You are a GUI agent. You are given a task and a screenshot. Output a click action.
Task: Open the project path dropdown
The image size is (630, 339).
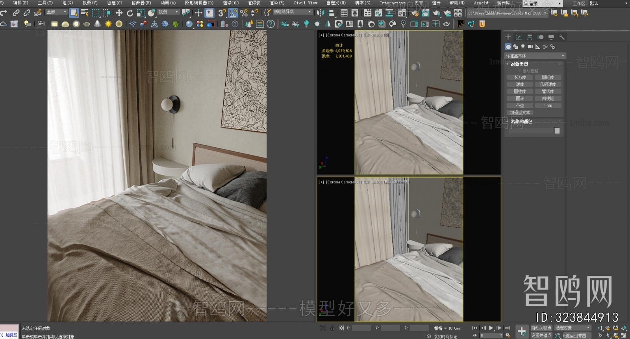click(x=507, y=13)
